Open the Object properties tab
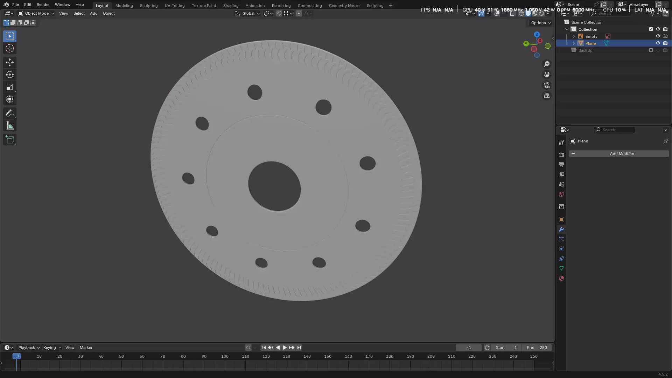 pyautogui.click(x=561, y=219)
